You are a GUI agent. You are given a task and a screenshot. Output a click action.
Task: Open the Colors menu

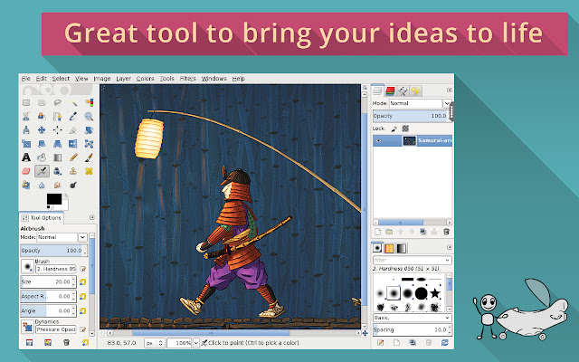pyautogui.click(x=145, y=79)
